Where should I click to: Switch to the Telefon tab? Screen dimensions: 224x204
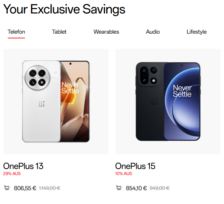[16, 32]
